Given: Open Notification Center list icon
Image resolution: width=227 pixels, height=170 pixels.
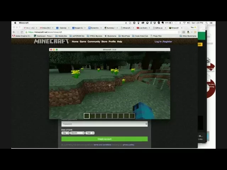Looking at the screenshot, I should pos(211,23).
